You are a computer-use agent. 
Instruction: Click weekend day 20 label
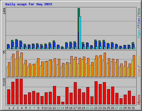pyautogui.click(x=87, y=108)
